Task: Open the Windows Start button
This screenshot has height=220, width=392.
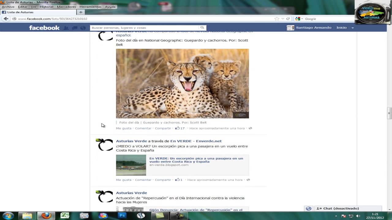Action: [x=8, y=216]
